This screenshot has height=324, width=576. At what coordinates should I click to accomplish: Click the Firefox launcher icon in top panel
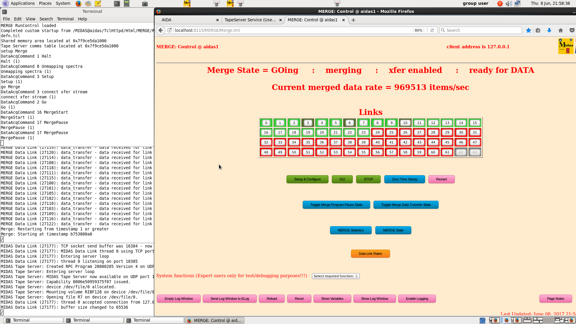78,4
